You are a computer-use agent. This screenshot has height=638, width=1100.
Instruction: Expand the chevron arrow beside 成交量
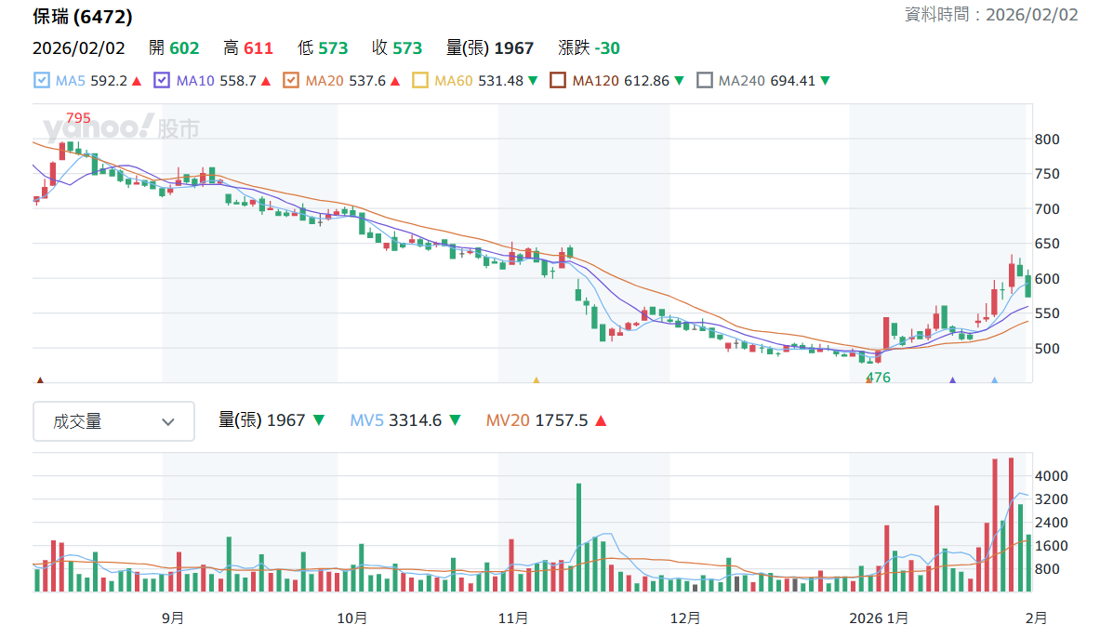pyautogui.click(x=167, y=422)
